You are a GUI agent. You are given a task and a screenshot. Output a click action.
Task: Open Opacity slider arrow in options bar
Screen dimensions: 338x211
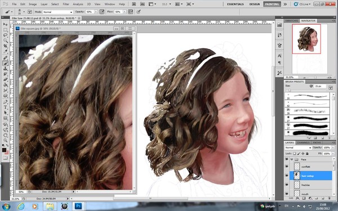coord(96,12)
